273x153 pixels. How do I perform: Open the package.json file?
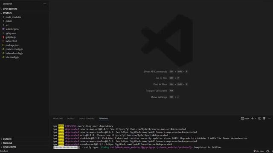[x=12, y=45]
